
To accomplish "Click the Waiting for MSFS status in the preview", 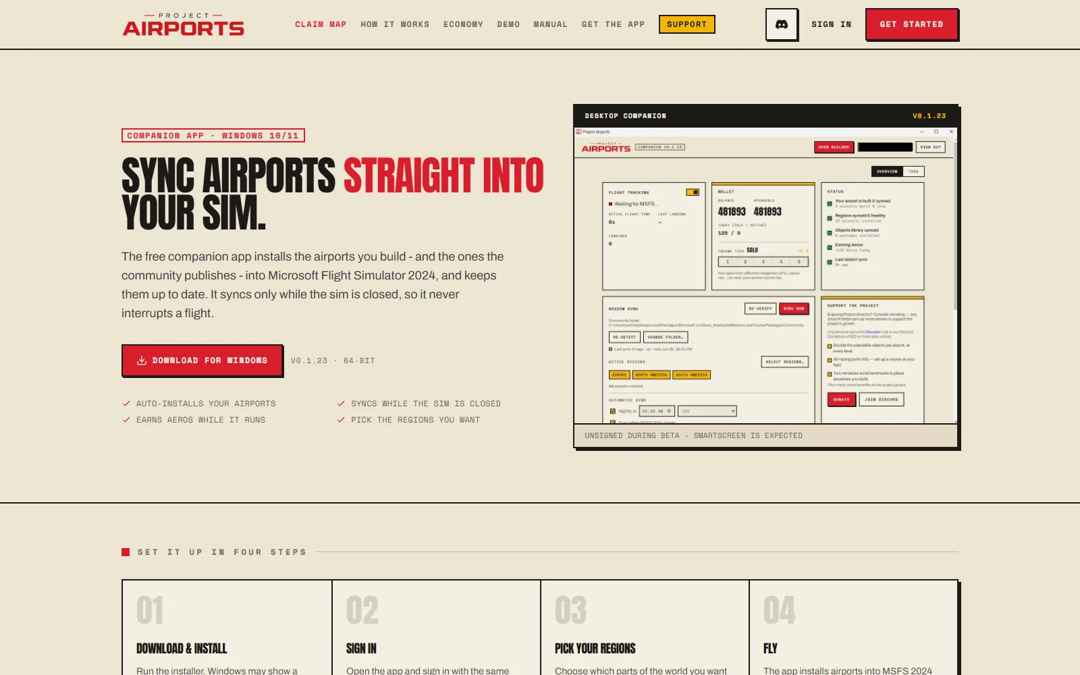I will [633, 204].
